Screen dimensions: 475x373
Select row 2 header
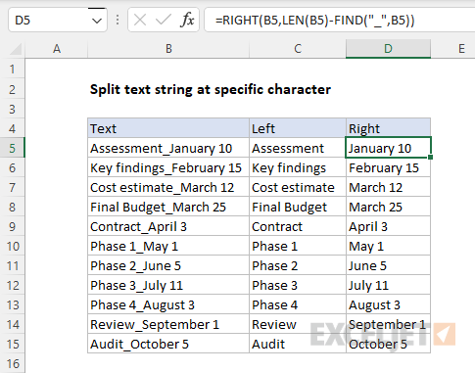coord(13,89)
